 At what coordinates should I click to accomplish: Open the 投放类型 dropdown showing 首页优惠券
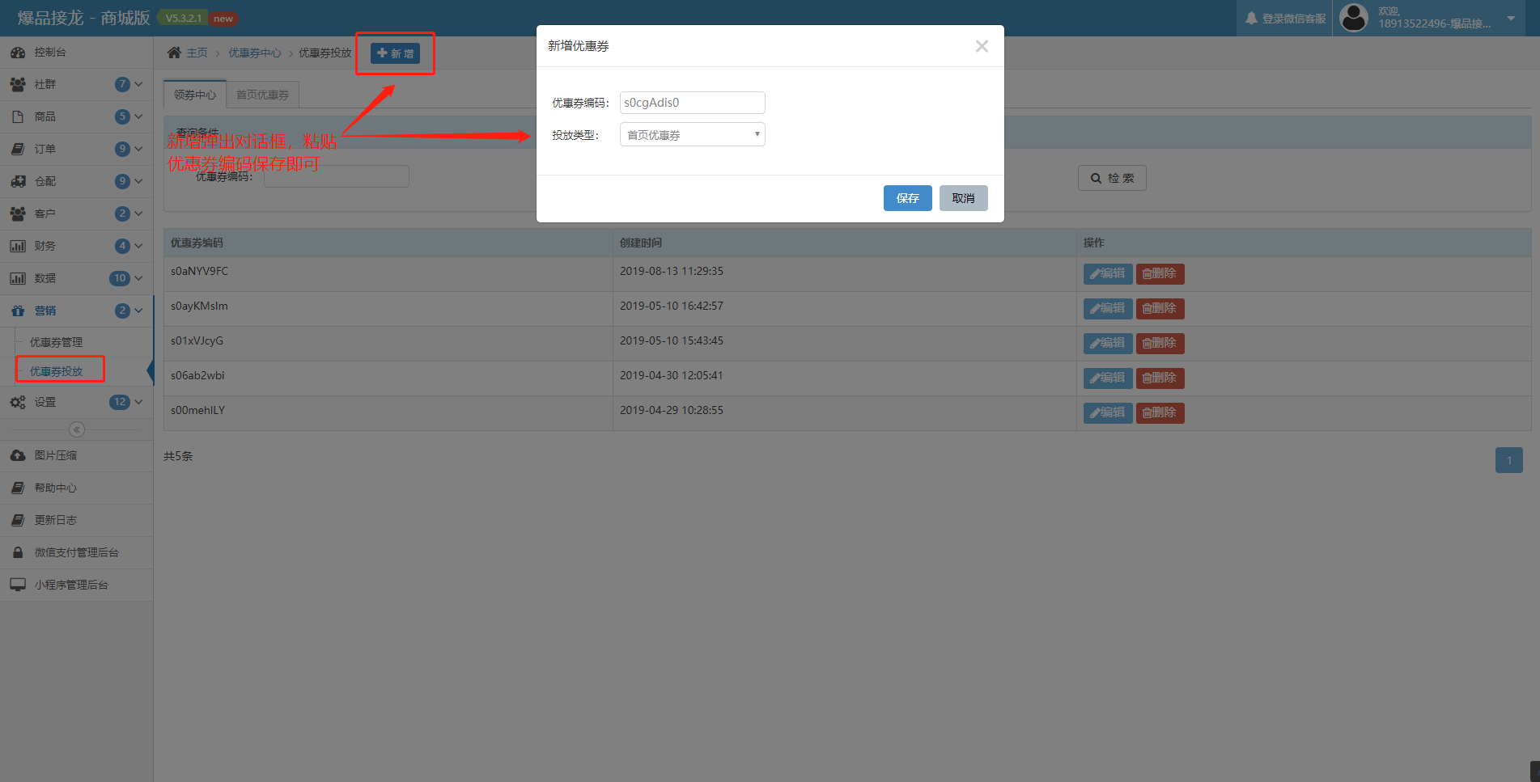coord(693,135)
